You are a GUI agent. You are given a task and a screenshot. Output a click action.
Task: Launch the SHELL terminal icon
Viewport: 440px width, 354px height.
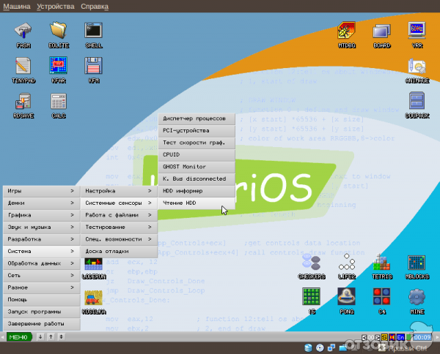pos(93,33)
